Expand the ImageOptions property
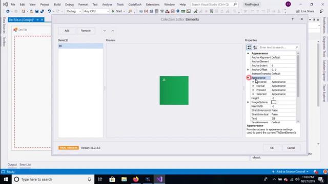Screen dimensions: 328x184 coord(248,102)
